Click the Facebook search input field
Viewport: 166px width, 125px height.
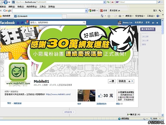coord(56,22)
